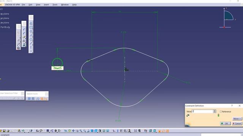This screenshot has width=243, height=136.
Task: Open the Insert menu
Action: pyautogui.click(x=46, y=5)
